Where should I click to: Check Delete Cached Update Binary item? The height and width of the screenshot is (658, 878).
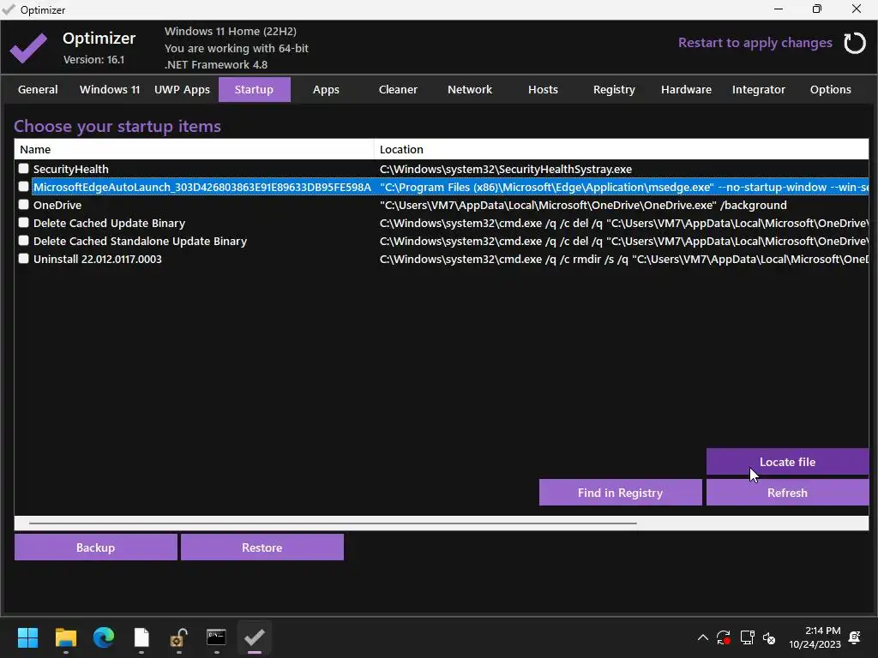pos(23,222)
